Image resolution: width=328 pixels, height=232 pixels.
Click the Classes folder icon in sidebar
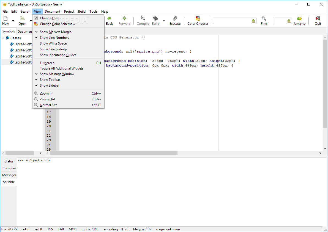tap(7, 38)
